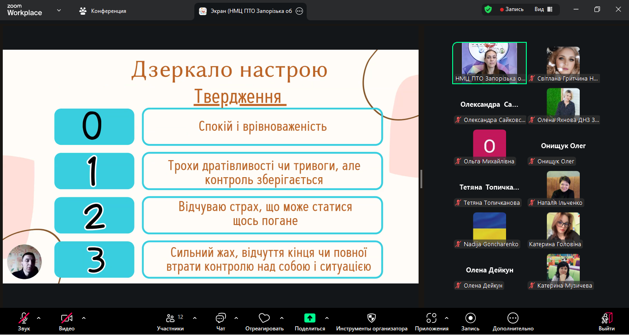Click muted mic icon beside Ольга Михайлівна
Image resolution: width=629 pixels, height=335 pixels.
pyautogui.click(x=458, y=162)
